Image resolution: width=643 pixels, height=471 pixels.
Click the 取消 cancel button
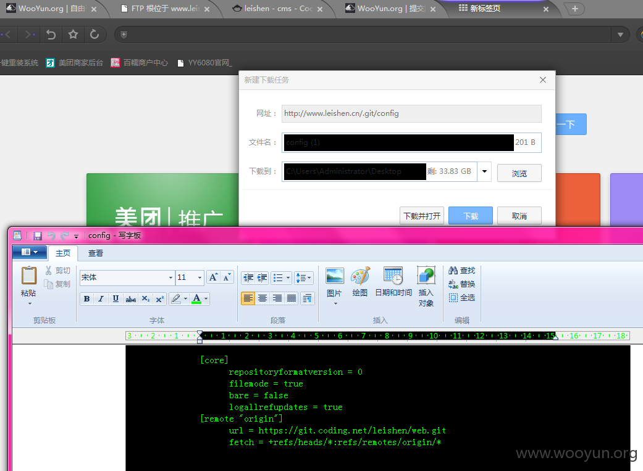519,216
